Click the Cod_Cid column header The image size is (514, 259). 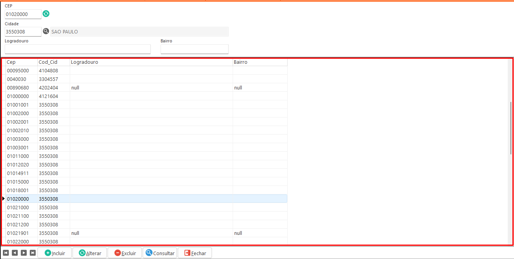coord(53,62)
